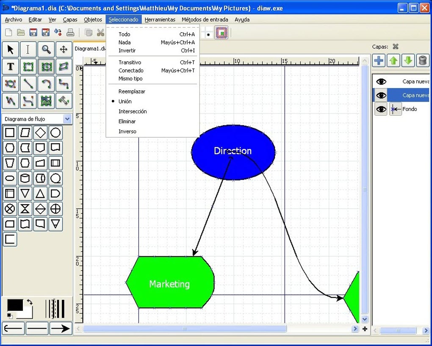The width and height of the screenshot is (432, 346).
Task: Select the Text tool
Action: pyautogui.click(x=9, y=66)
